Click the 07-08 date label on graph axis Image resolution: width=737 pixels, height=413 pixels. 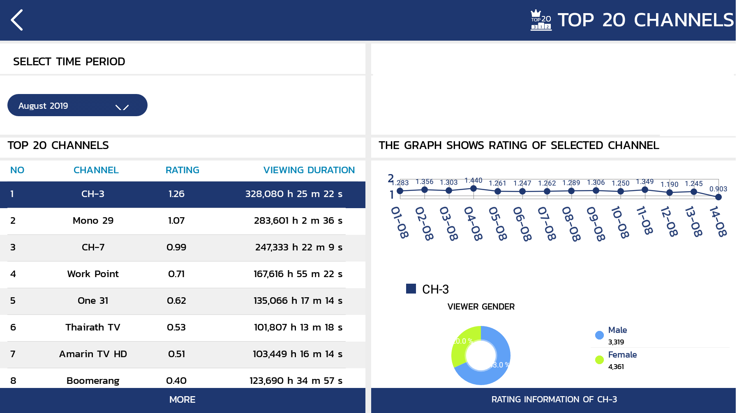tap(547, 223)
